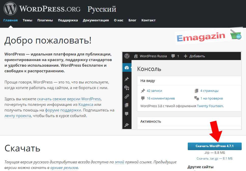
Task: Click the 42 записи link in the preview
Action: pyautogui.click(x=154, y=91)
